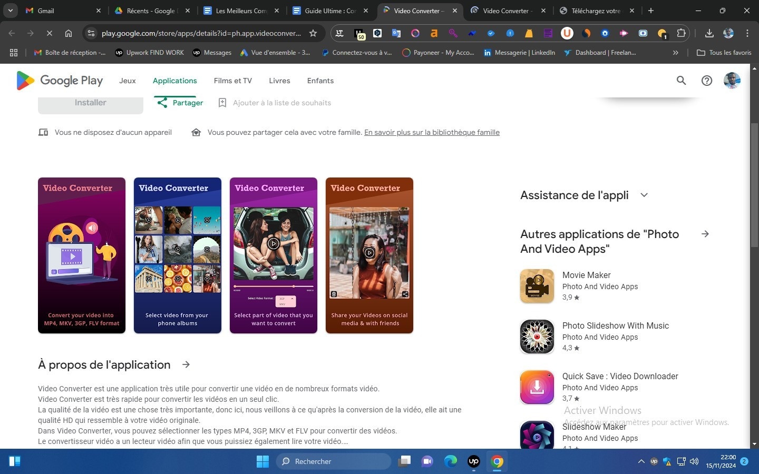Click the white circle 'U' extension icon
Viewport: 759px width, 474px height.
(x=567, y=33)
